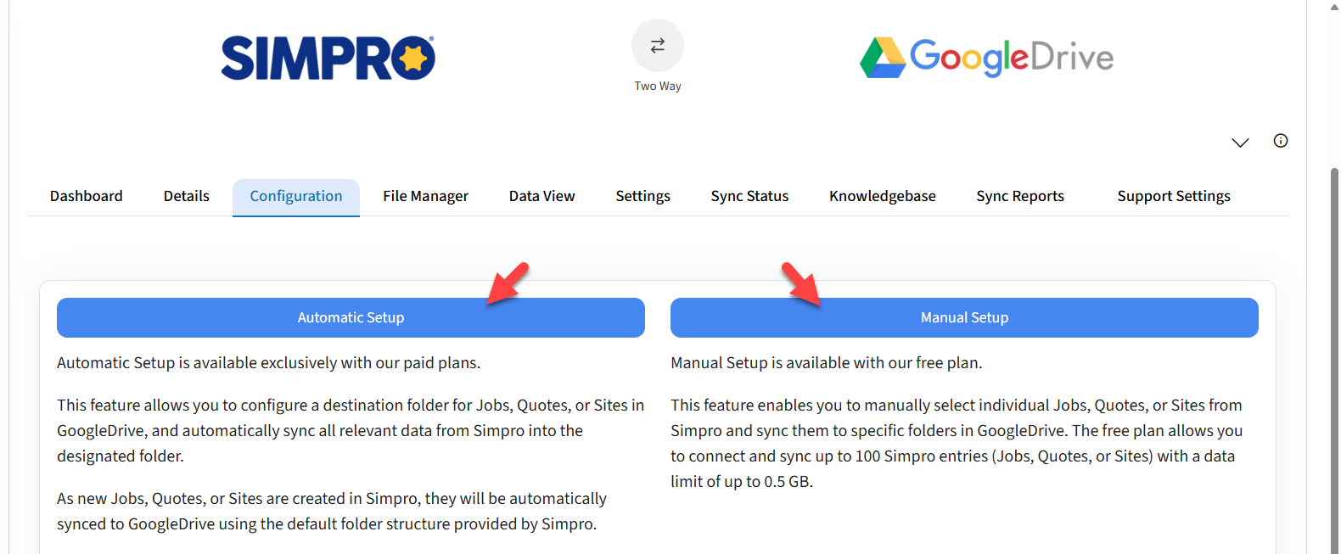Click the Google Drive logo
Screen dimensions: 1341x554
pos(986,58)
